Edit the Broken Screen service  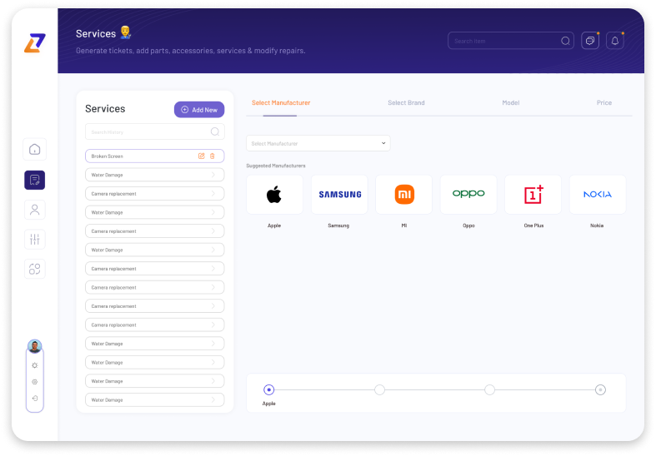pyautogui.click(x=201, y=156)
